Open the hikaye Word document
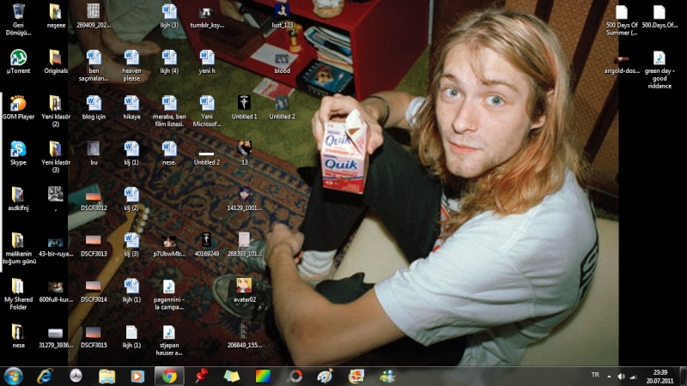Screen dimensions: 687x386 tap(131, 107)
